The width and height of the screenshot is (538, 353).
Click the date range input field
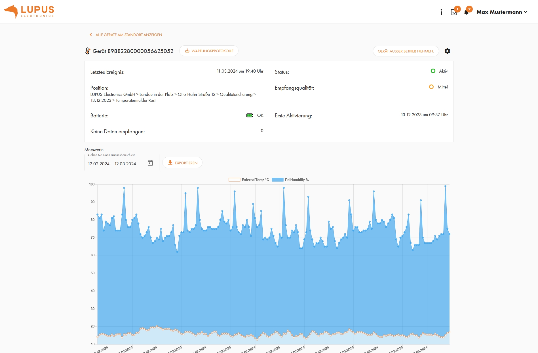click(122, 163)
